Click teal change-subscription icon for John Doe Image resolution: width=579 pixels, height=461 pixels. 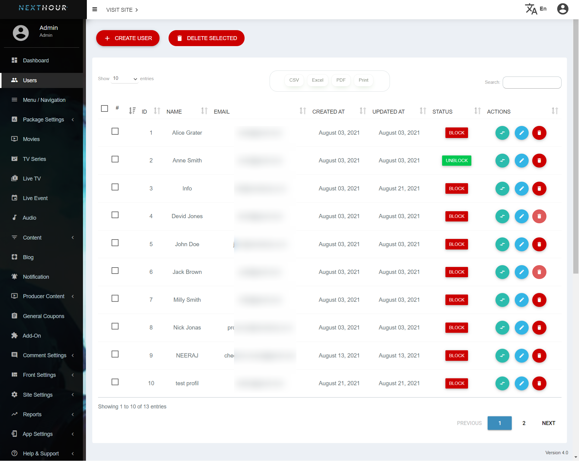(x=502, y=244)
